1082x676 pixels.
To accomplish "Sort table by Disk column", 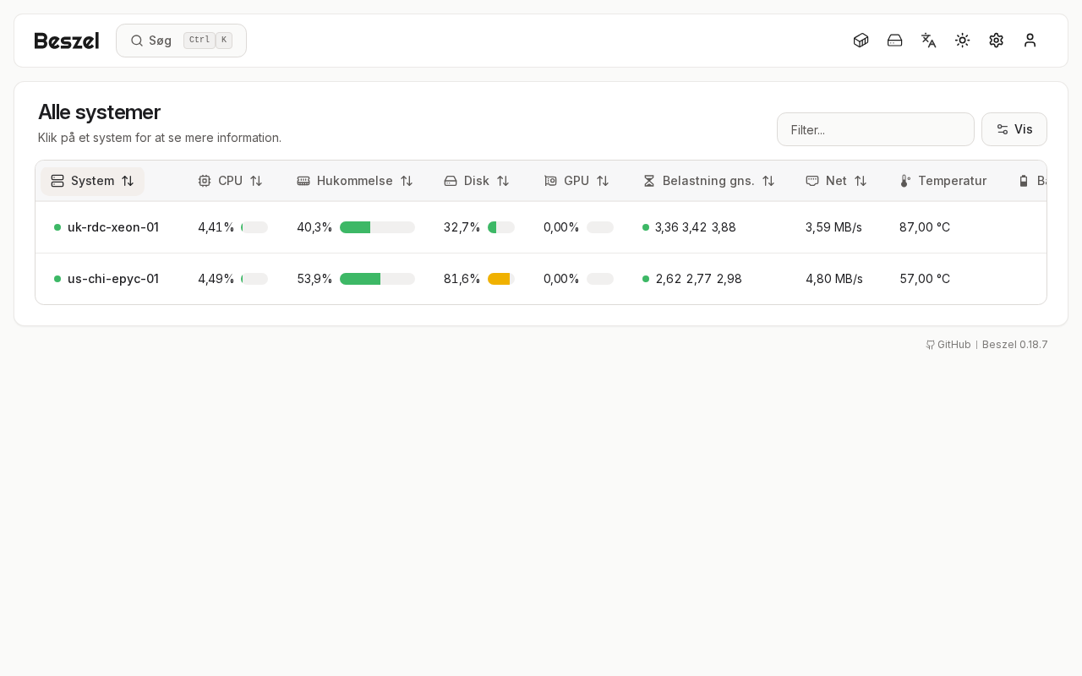I will click(x=477, y=181).
